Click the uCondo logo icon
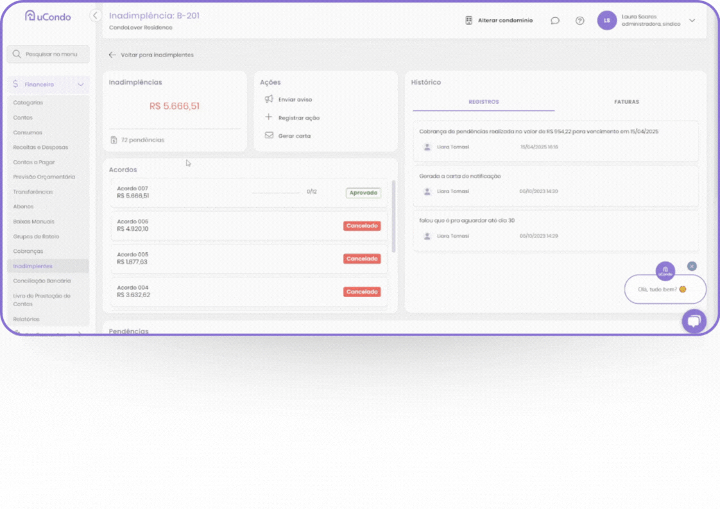This screenshot has height=509, width=720. coord(30,16)
